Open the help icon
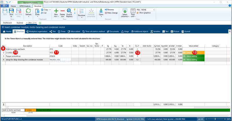The width and height of the screenshot is (232, 121). tap(230, 6)
